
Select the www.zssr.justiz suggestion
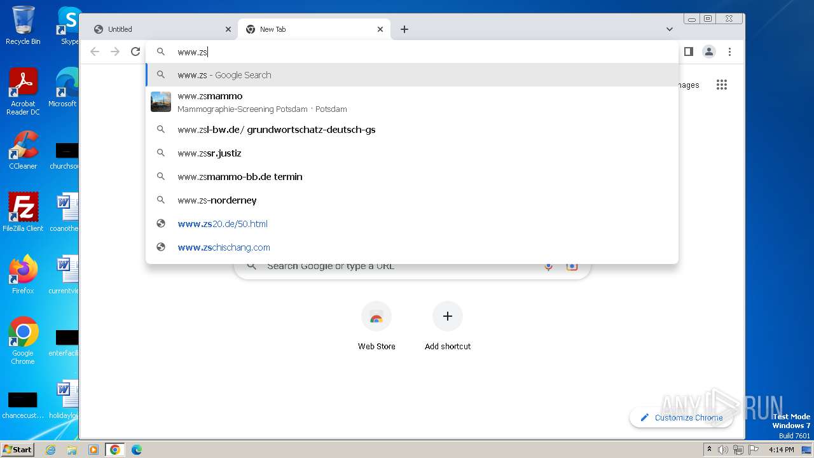411,153
